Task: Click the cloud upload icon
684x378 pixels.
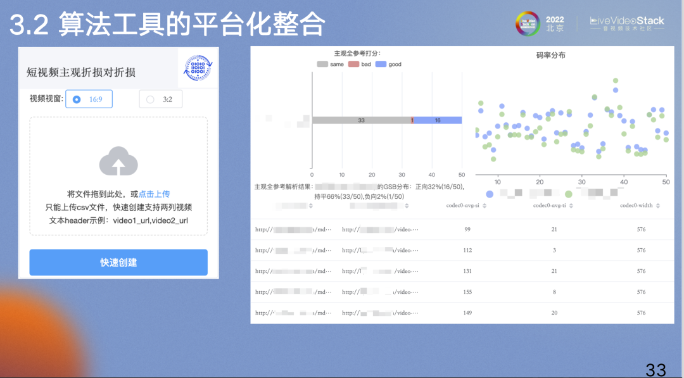Action: click(x=118, y=161)
